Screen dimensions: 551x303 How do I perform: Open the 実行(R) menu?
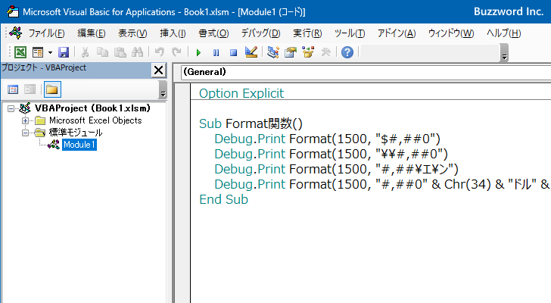(307, 33)
